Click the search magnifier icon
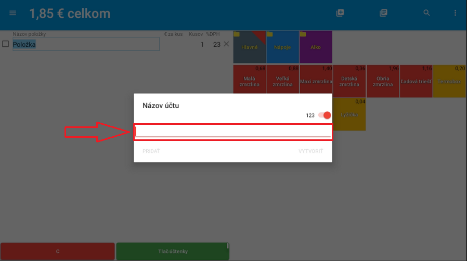Viewport: 467px width, 261px height. 426,13
